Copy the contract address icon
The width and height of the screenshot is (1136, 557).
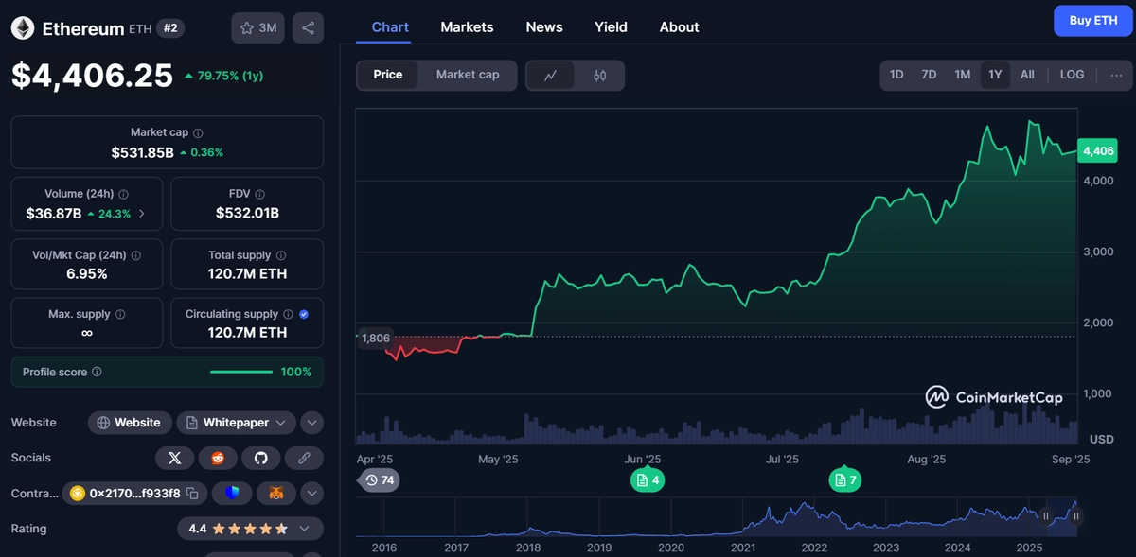(192, 493)
